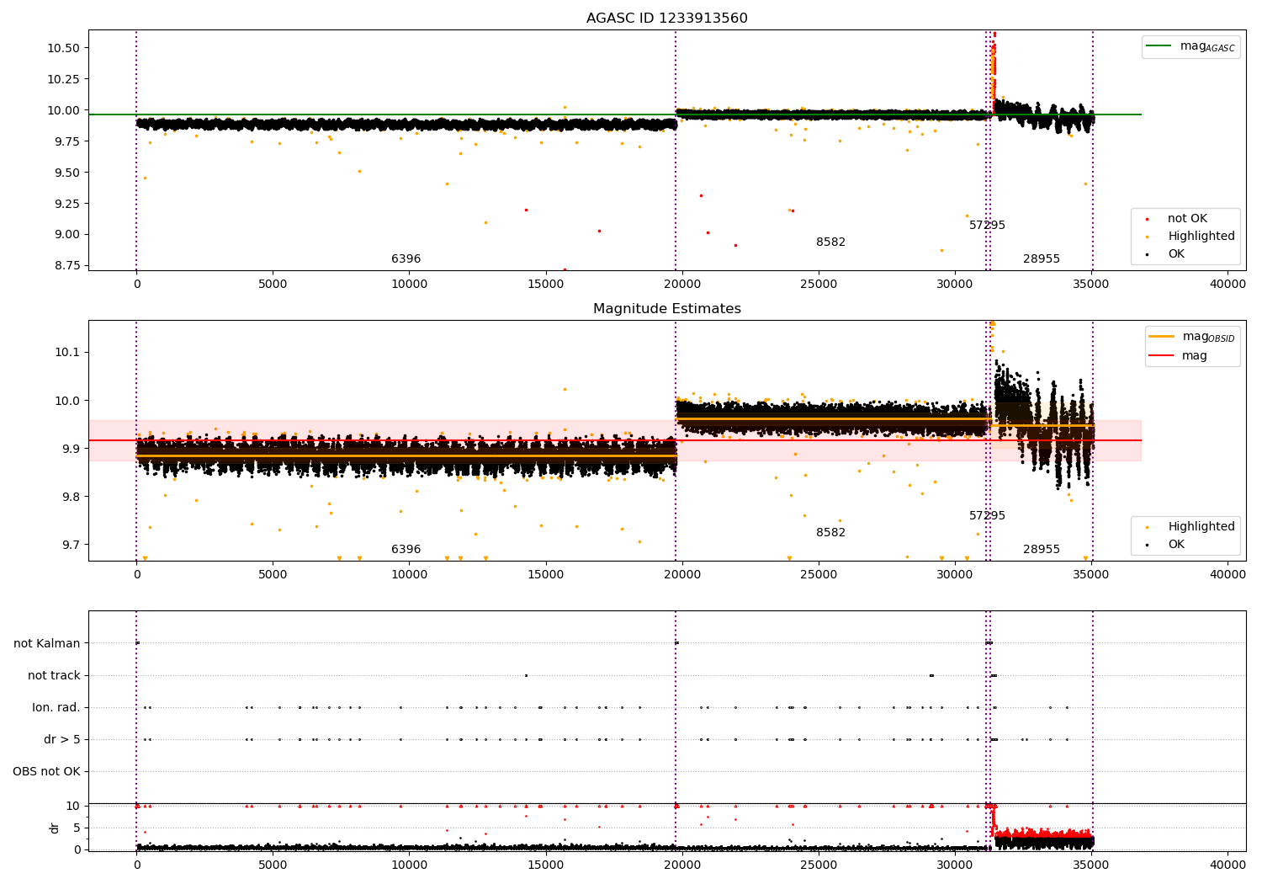The image size is (1262, 884).
Task: Click the mag OBSID legend label
Action: (1209, 337)
